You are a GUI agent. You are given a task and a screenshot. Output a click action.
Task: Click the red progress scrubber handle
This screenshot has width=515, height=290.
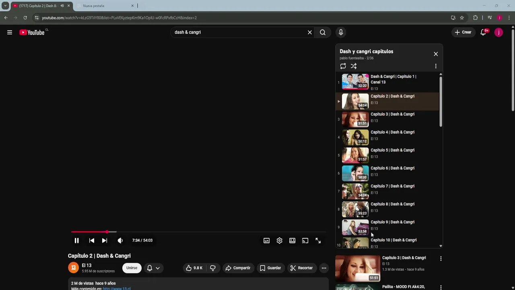(x=107, y=232)
